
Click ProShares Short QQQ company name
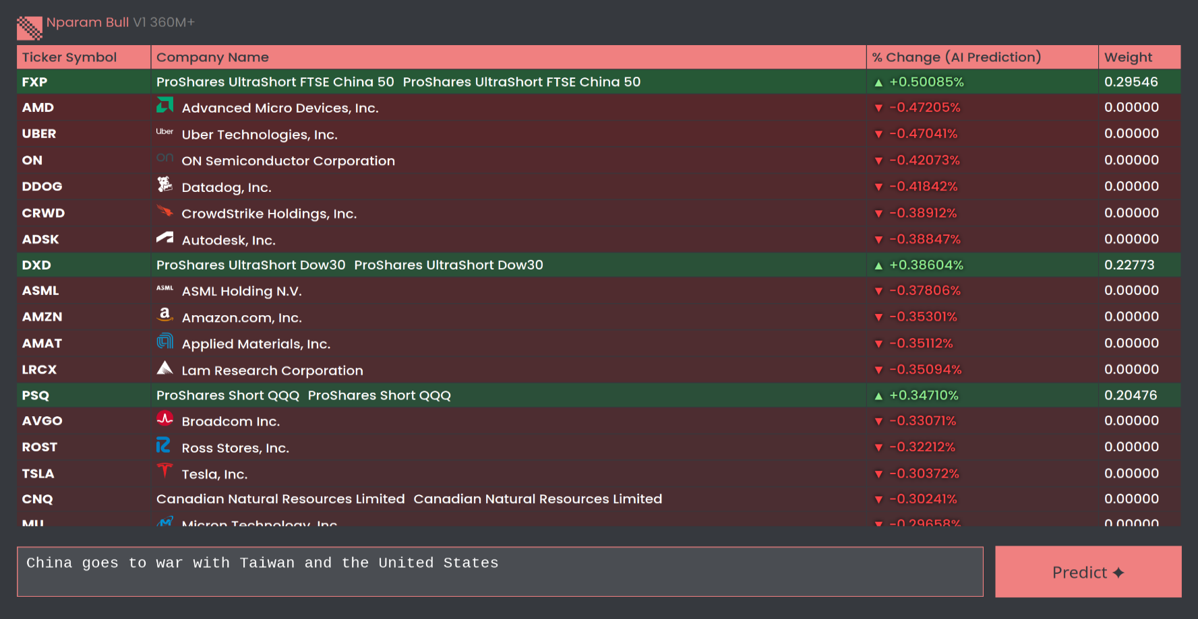coord(303,395)
